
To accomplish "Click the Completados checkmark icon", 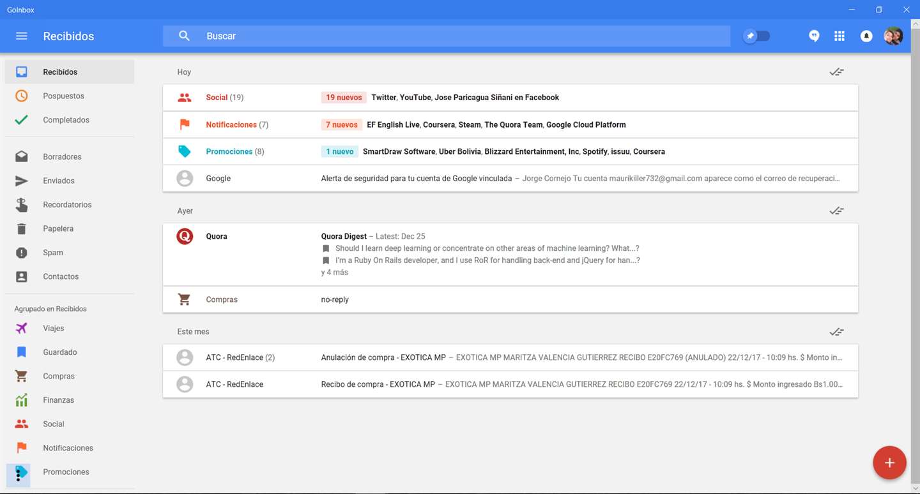I will point(22,120).
